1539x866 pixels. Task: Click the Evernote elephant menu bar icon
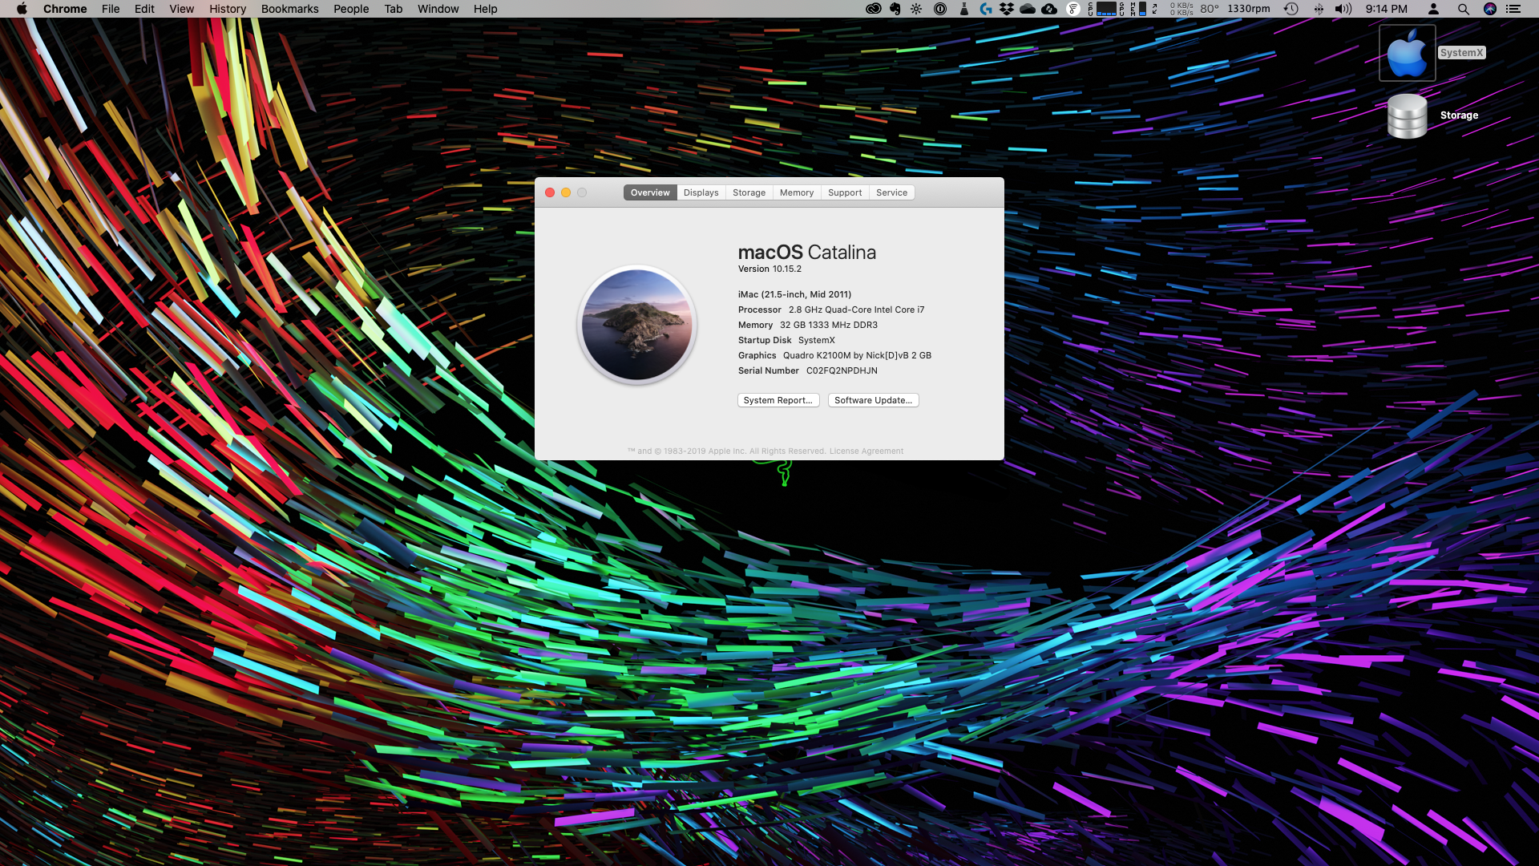[x=895, y=9]
